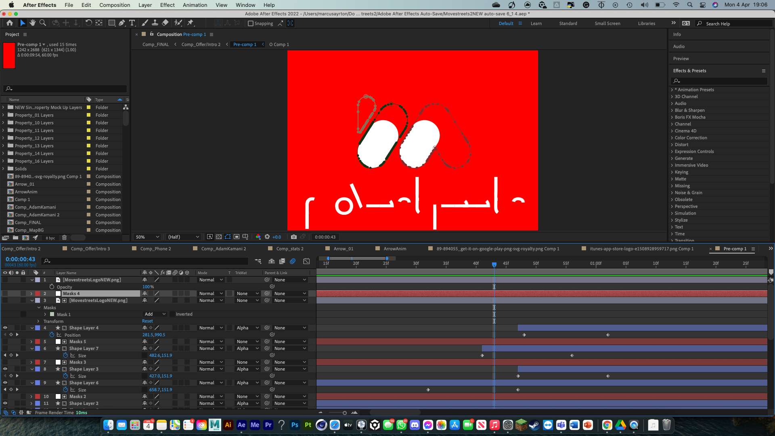Enable the Snapping checkbox
The height and width of the screenshot is (436, 775).
click(x=251, y=23)
